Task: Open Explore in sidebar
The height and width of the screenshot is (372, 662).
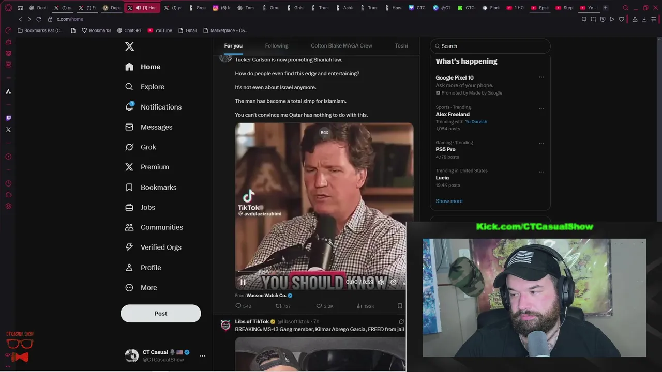Action: point(145,87)
